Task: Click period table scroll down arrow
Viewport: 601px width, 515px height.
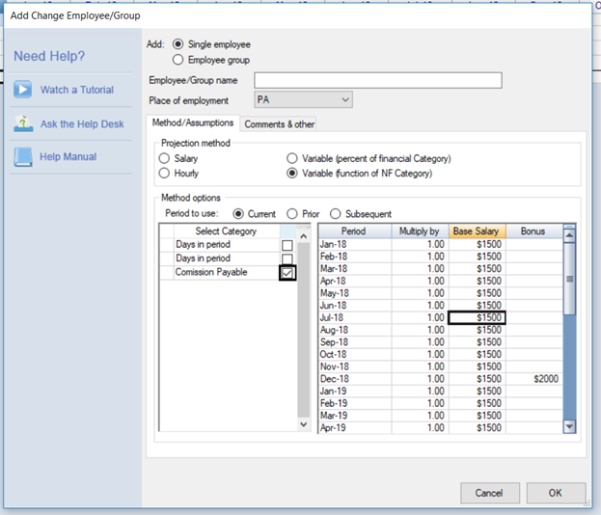Action: [x=569, y=426]
